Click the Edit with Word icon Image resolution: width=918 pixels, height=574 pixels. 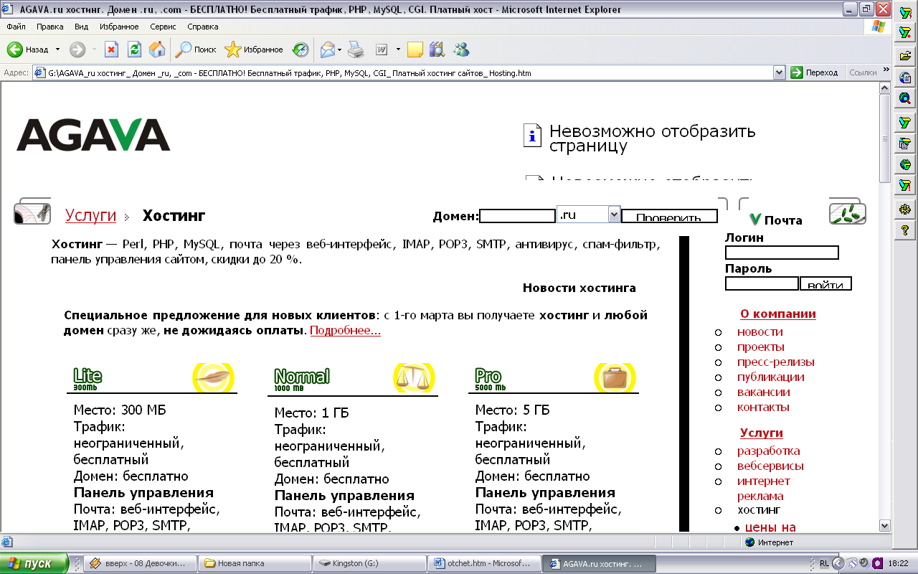[x=382, y=50]
